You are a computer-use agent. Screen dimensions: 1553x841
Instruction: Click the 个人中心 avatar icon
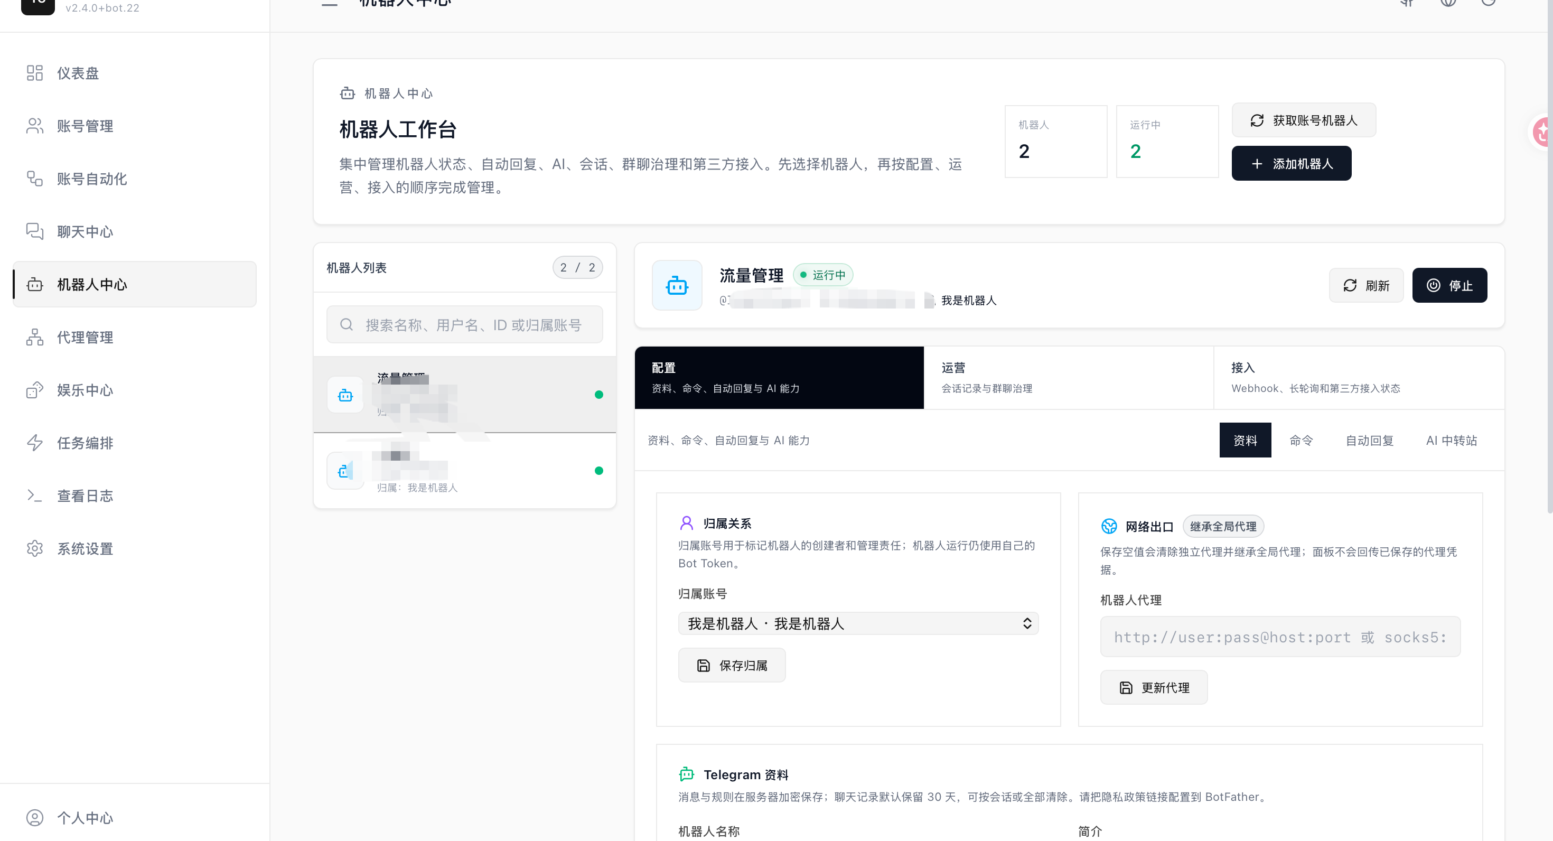(x=35, y=818)
